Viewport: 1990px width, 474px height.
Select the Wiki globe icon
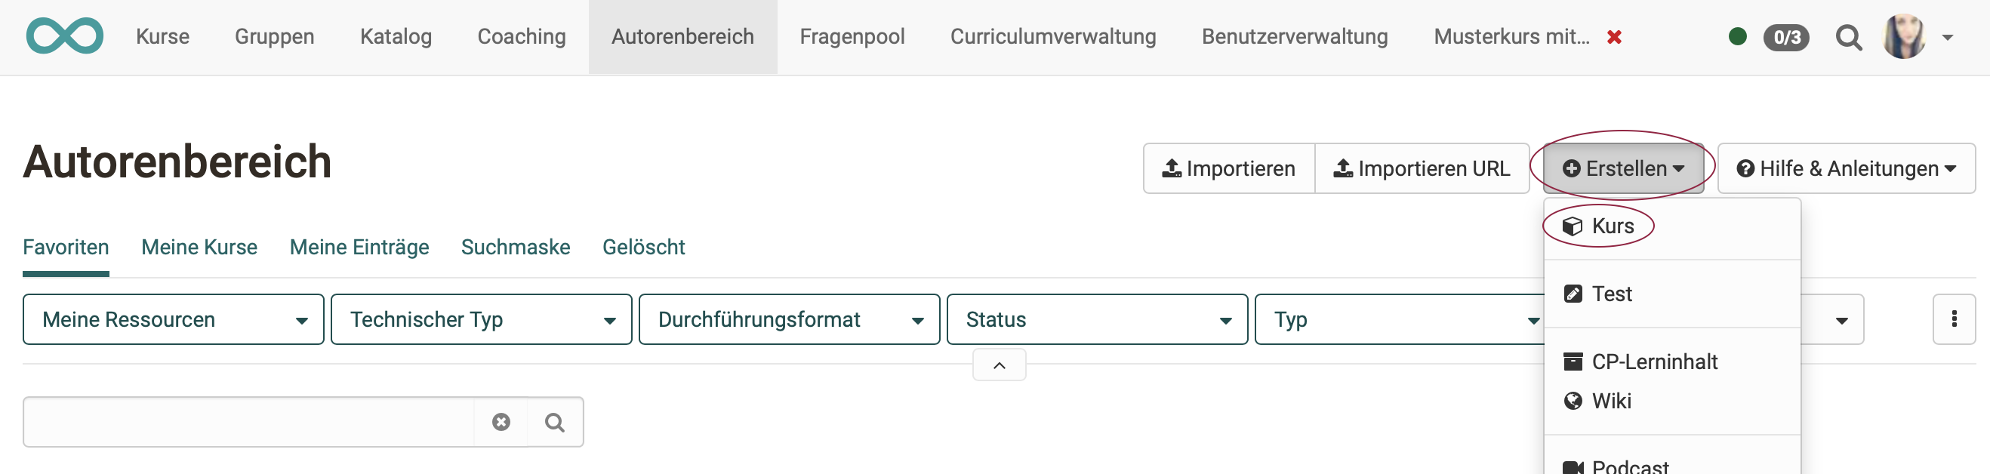tap(1573, 401)
